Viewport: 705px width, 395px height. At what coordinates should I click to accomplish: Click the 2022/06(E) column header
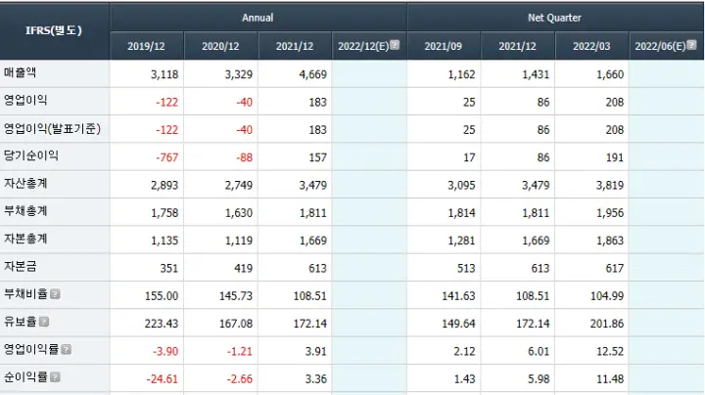coord(661,46)
